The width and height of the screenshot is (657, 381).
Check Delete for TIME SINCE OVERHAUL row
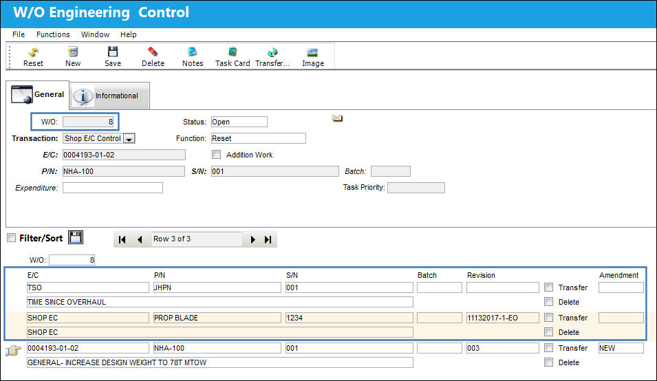click(548, 301)
